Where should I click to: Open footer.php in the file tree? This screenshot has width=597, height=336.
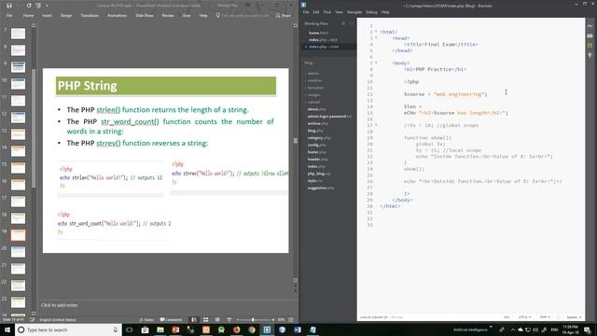(x=318, y=152)
